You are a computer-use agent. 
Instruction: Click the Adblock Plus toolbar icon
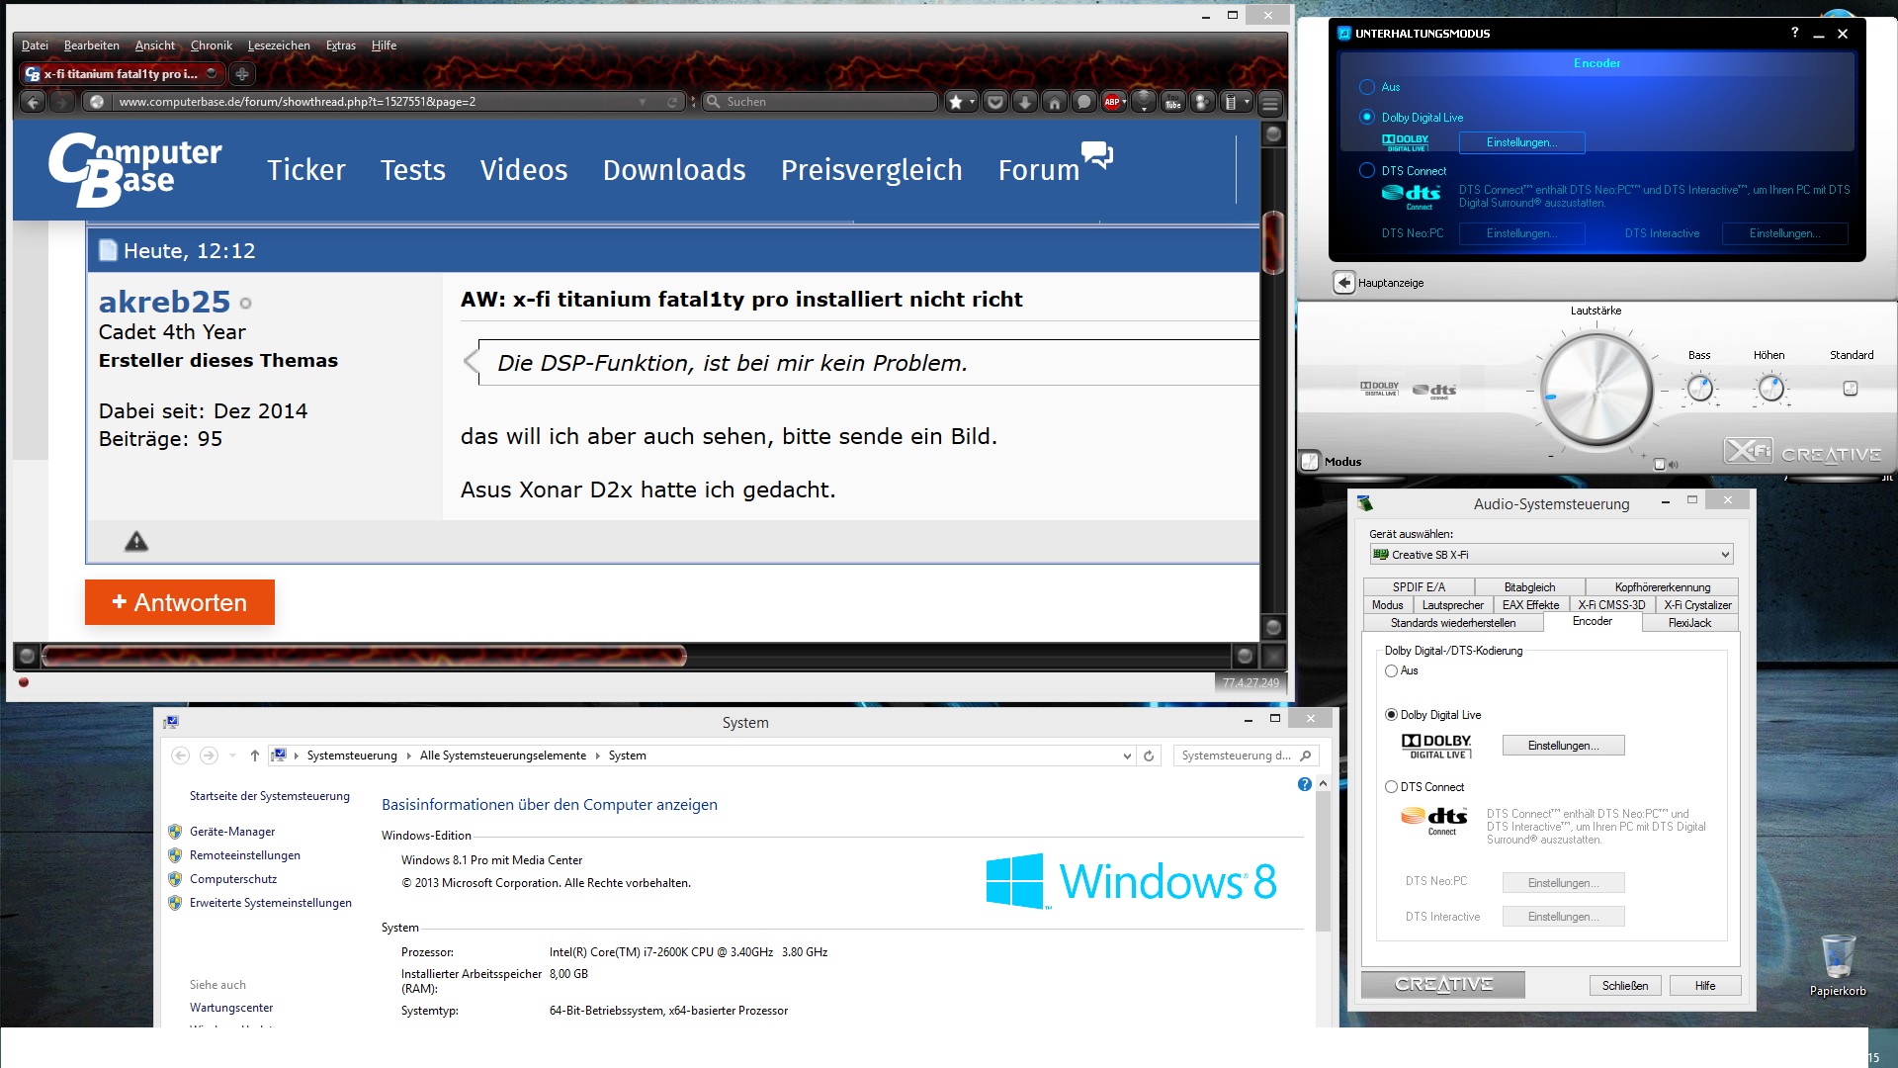point(1113,102)
